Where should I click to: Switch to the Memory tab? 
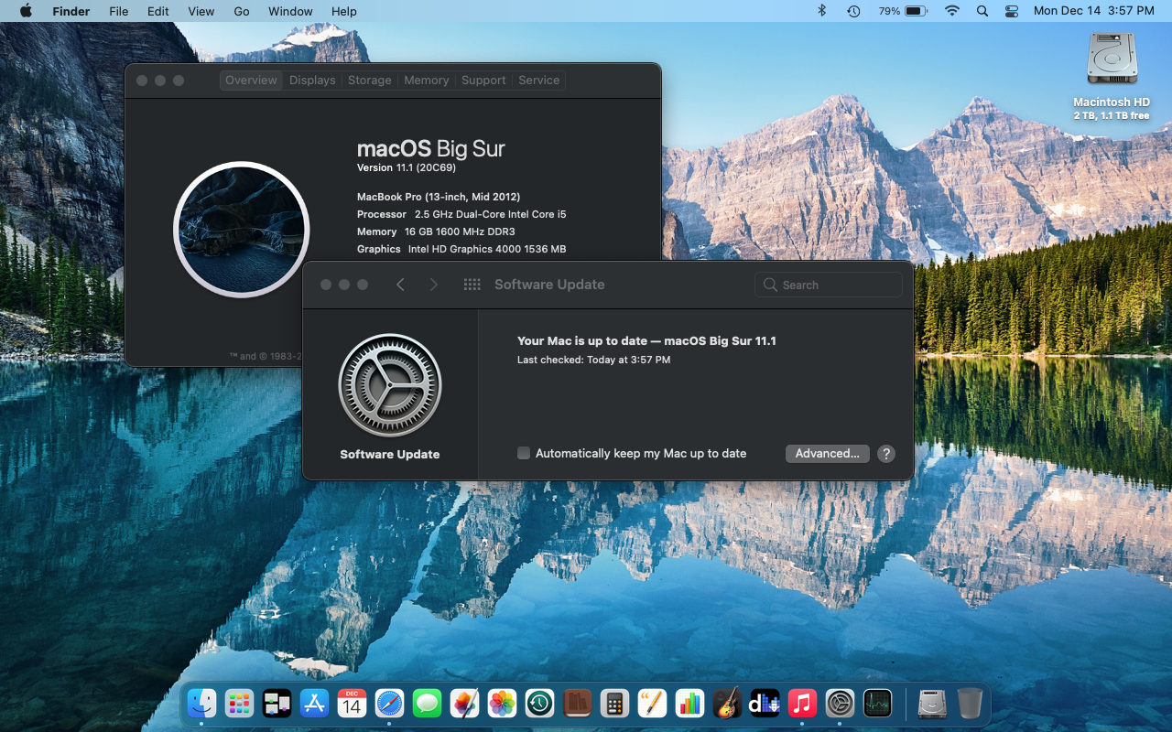(427, 81)
